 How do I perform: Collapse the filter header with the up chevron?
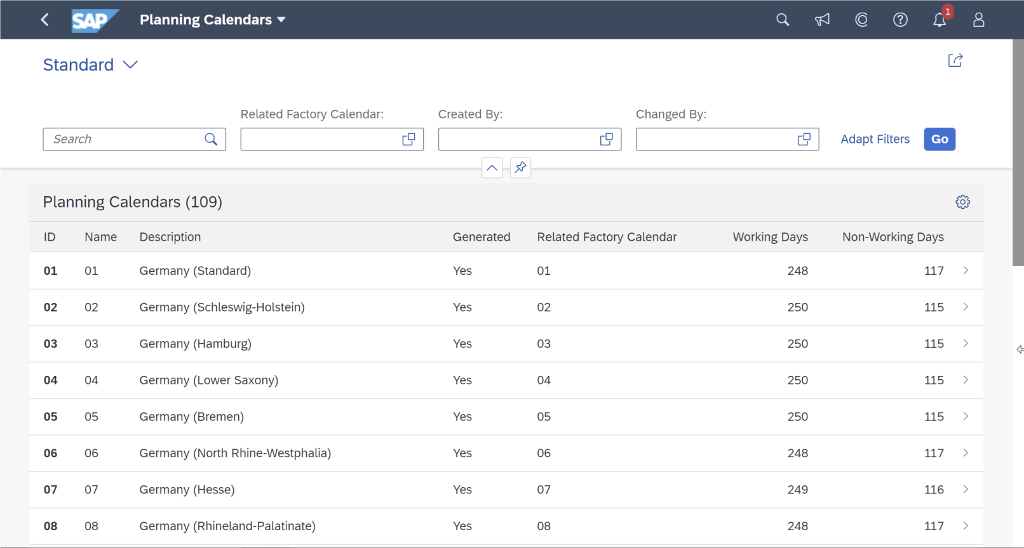(x=492, y=168)
